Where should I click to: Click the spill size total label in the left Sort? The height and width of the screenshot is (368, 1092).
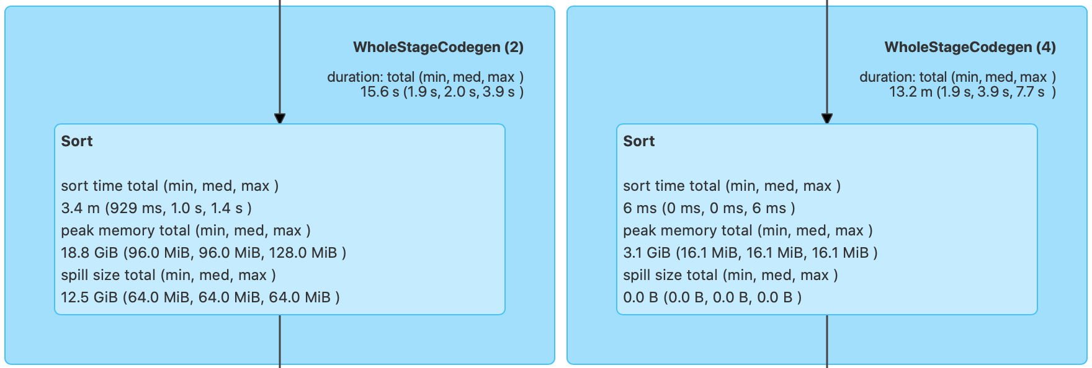(x=168, y=275)
